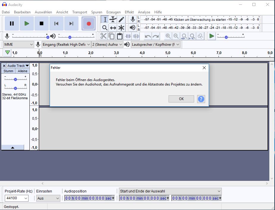Click the Redo arrow icon

pos(156,36)
